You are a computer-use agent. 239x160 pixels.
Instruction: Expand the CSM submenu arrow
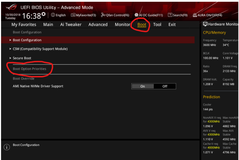tap(10, 49)
